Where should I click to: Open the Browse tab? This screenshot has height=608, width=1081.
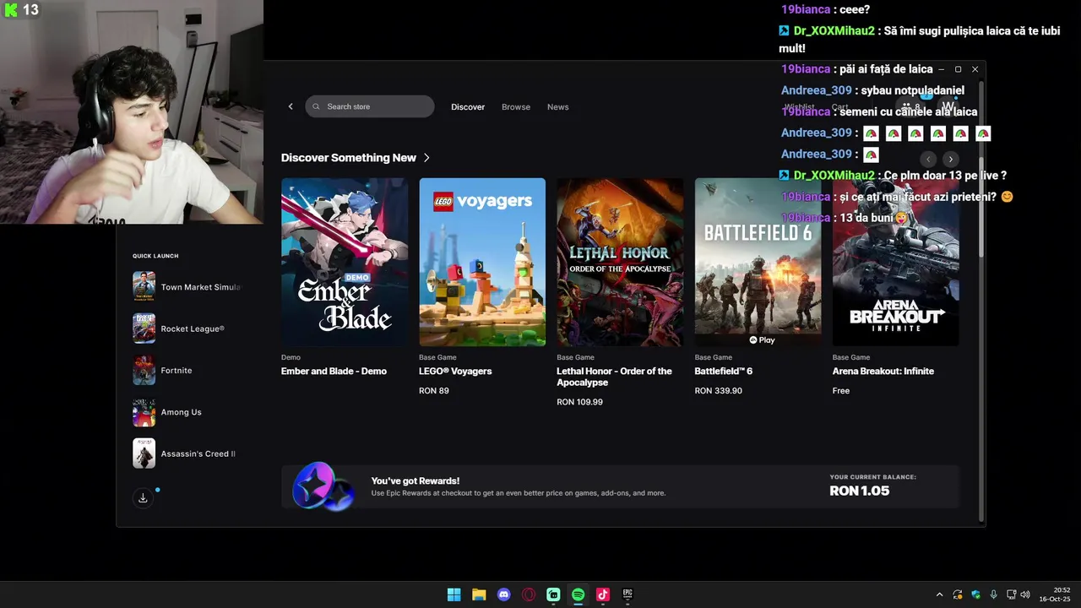(x=516, y=107)
